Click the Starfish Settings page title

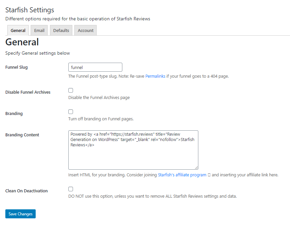(x=30, y=10)
